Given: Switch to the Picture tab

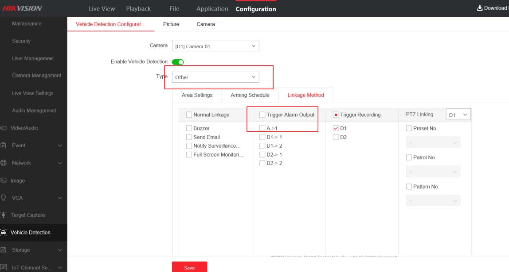Looking at the screenshot, I should click(x=171, y=24).
